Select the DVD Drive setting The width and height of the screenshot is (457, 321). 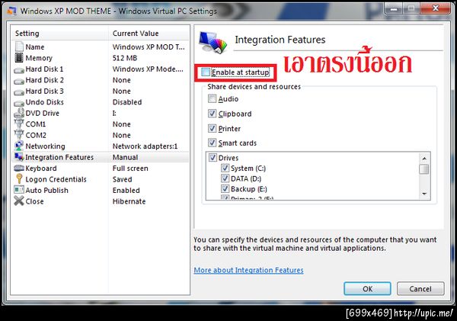coord(101,113)
